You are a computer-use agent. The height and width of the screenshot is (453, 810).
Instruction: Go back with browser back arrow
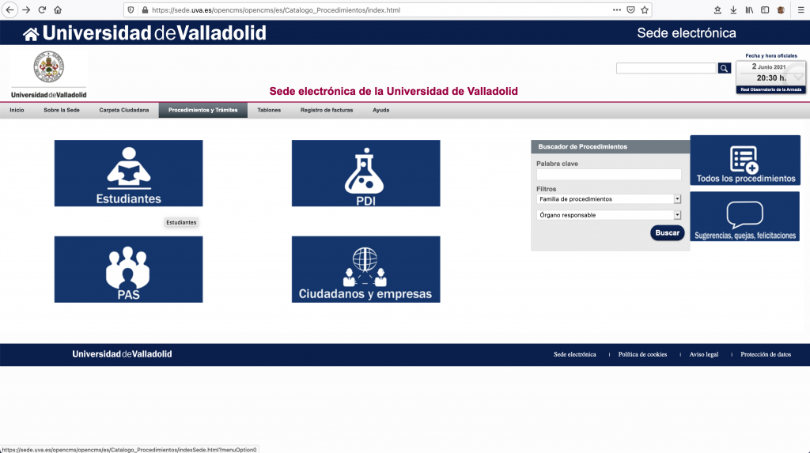(x=9, y=9)
